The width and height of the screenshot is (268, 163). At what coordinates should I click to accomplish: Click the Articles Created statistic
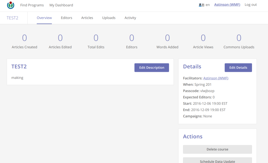tap(24, 41)
